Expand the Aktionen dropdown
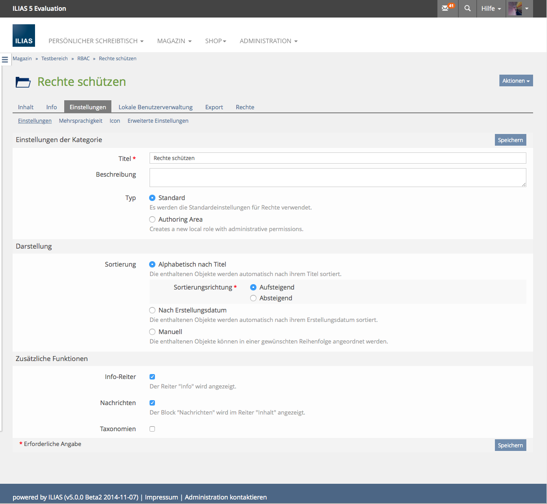Image resolution: width=547 pixels, height=504 pixels. [x=516, y=80]
